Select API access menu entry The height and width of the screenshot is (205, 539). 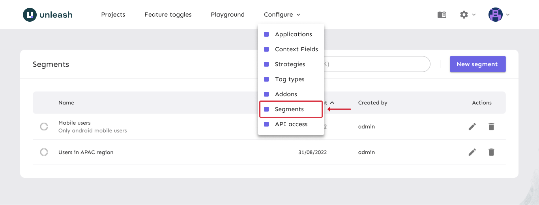click(x=291, y=124)
